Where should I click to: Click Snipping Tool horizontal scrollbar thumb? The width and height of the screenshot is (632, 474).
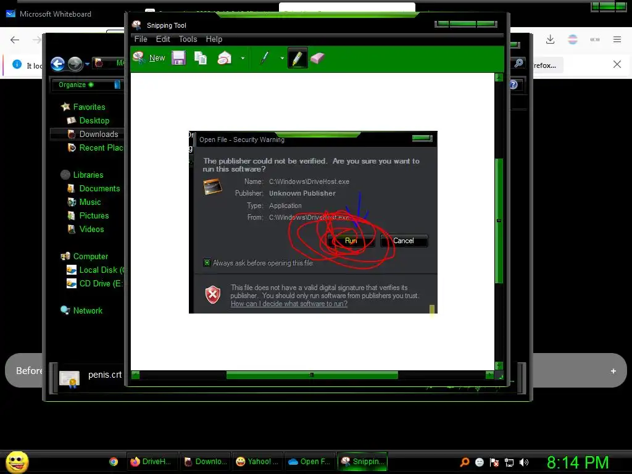point(312,375)
